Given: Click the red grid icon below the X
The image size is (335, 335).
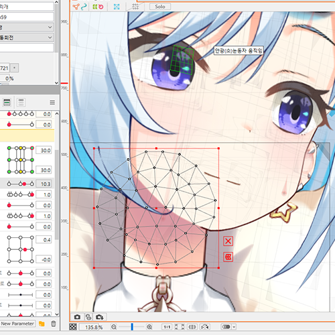Looking at the screenshot, I should 228,257.
